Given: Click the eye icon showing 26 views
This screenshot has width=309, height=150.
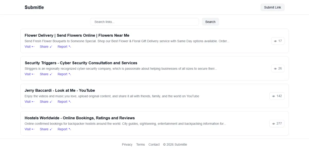Looking at the screenshot, I should tap(275, 69).
